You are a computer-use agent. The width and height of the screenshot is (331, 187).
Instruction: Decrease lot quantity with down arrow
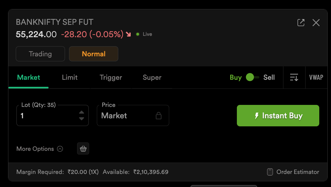click(x=82, y=119)
